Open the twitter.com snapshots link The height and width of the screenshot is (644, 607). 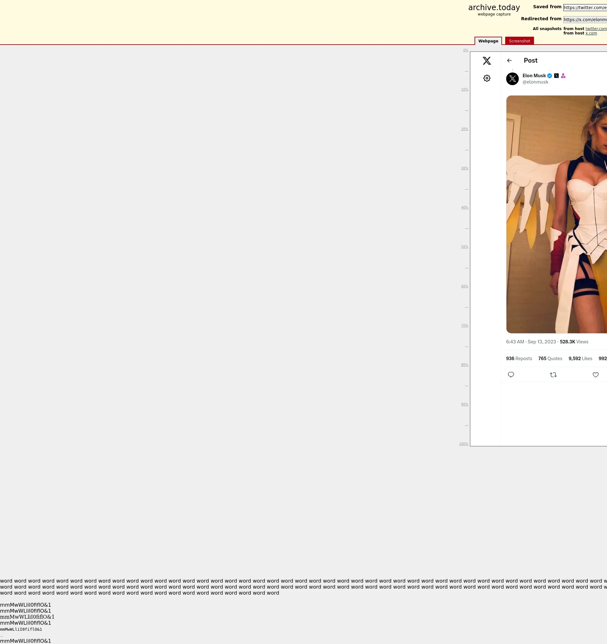tap(596, 29)
